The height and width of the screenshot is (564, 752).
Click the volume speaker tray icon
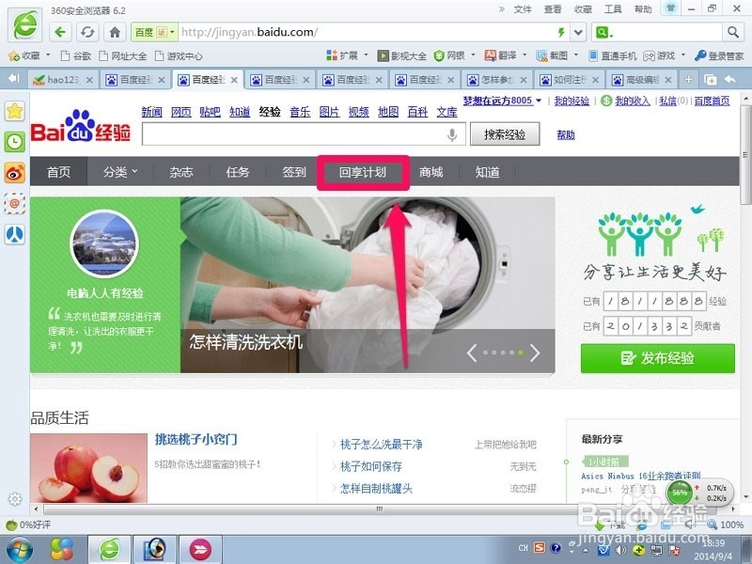click(622, 550)
